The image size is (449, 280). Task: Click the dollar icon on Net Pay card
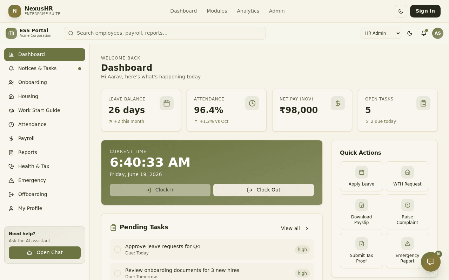(338, 103)
